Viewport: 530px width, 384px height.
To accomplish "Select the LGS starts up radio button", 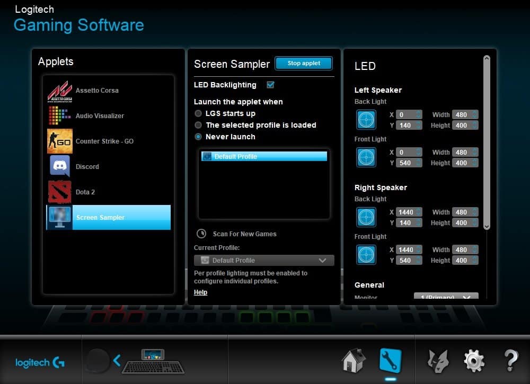I will click(x=198, y=113).
